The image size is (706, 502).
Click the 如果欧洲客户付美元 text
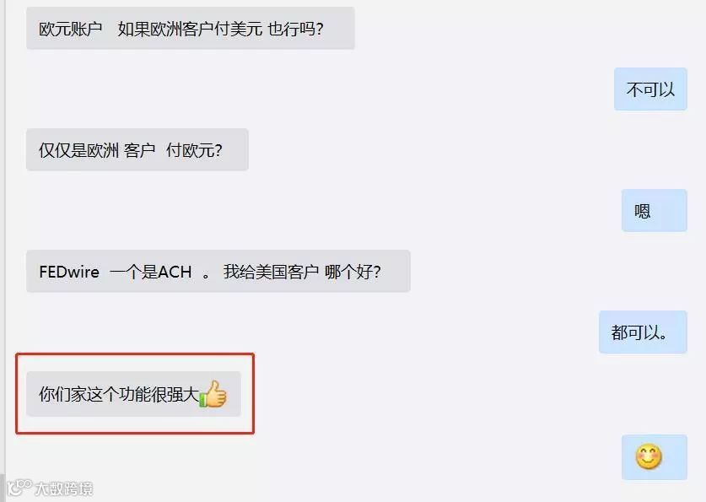pos(190,30)
